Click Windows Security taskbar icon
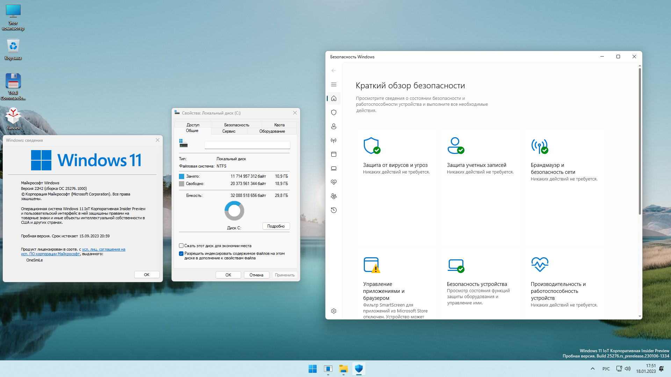The height and width of the screenshot is (377, 671). point(359,369)
